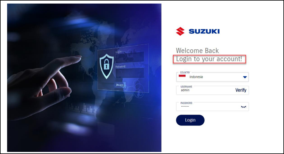Click the shield padlock graphic in the artwork

107,66
